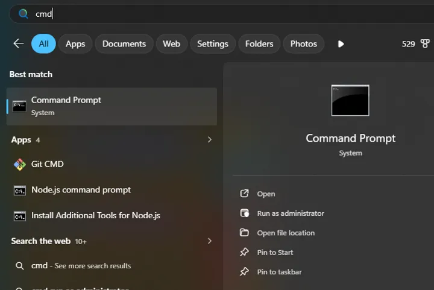Select the All filter tab

[43, 44]
